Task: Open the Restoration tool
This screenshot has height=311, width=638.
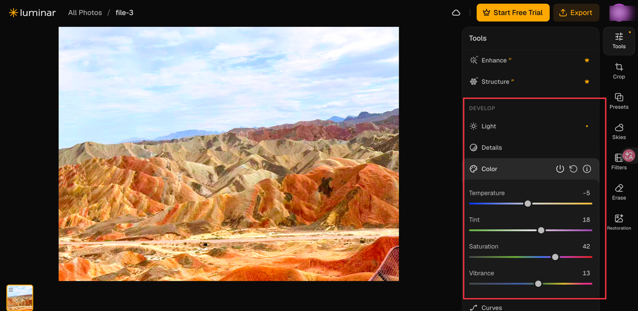Action: [619, 222]
